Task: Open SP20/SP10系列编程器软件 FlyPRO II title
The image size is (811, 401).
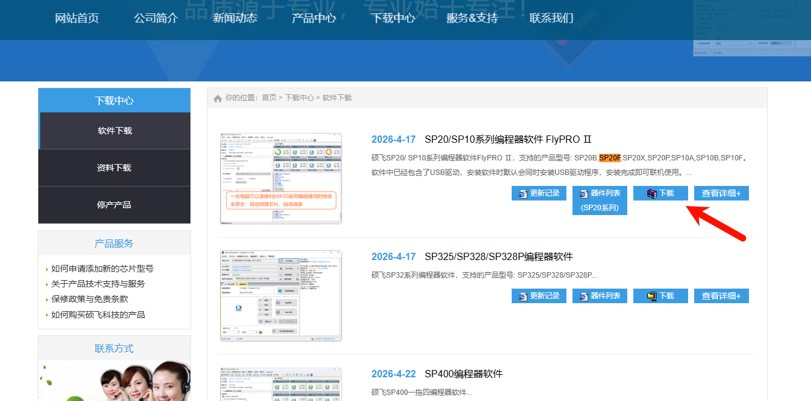Action: click(x=508, y=140)
